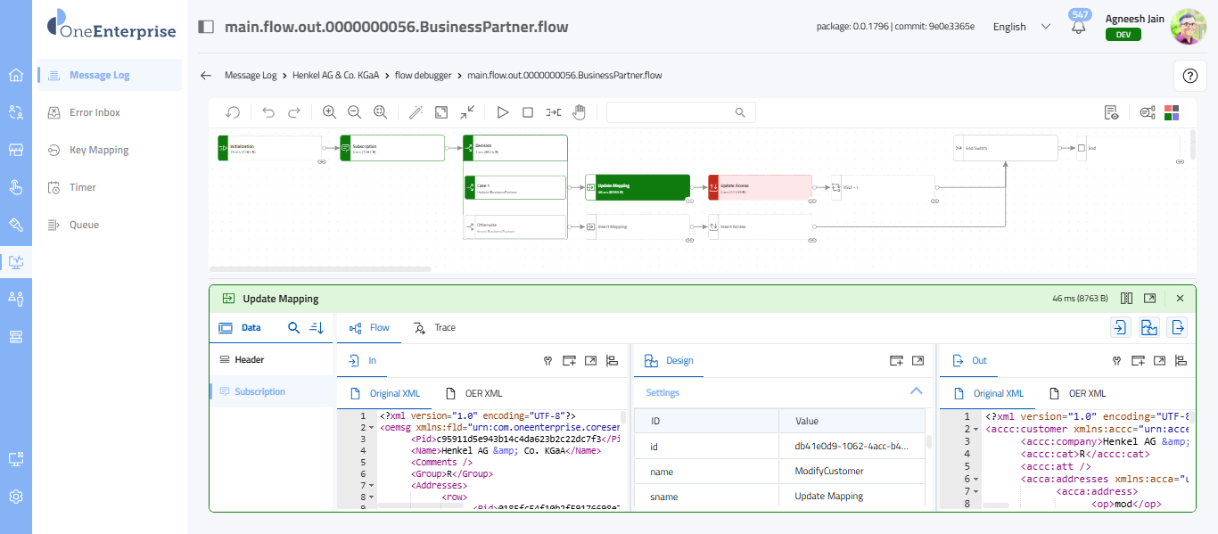Collapse the Settings section chevron
This screenshot has width=1218, height=534.
tap(916, 391)
